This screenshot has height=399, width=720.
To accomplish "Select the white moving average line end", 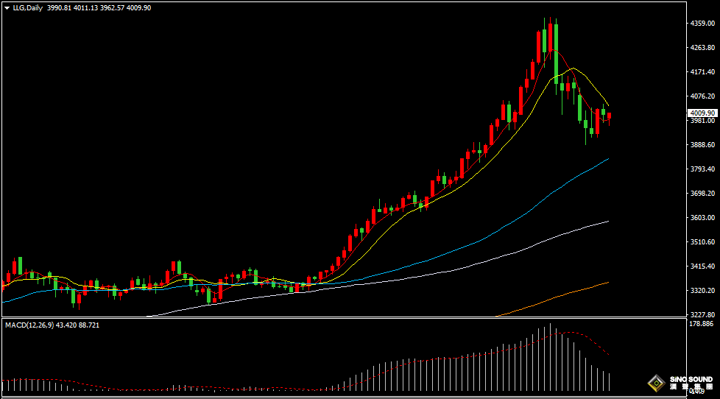I will point(607,222).
